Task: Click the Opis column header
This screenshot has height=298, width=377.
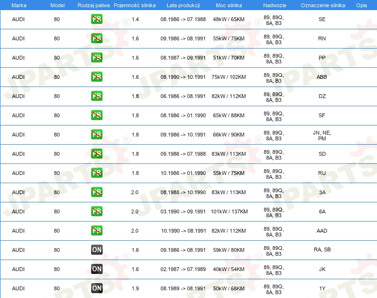Action: click(362, 5)
